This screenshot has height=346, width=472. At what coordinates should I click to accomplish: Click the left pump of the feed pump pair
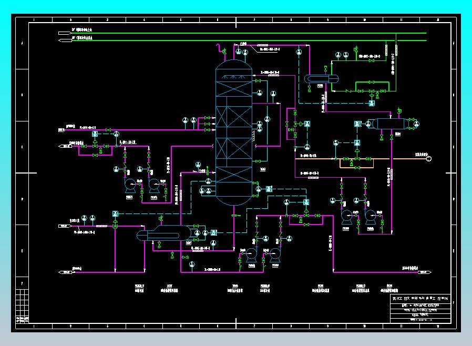coord(130,186)
